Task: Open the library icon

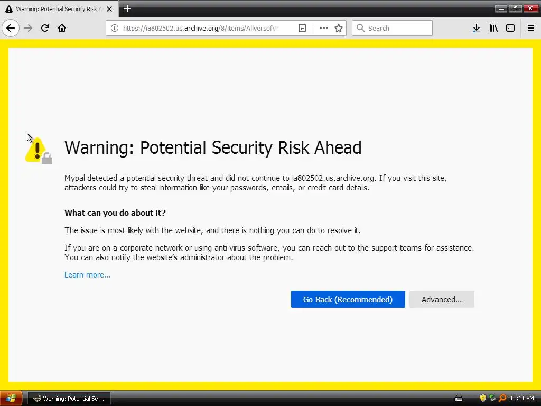Action: [x=493, y=28]
